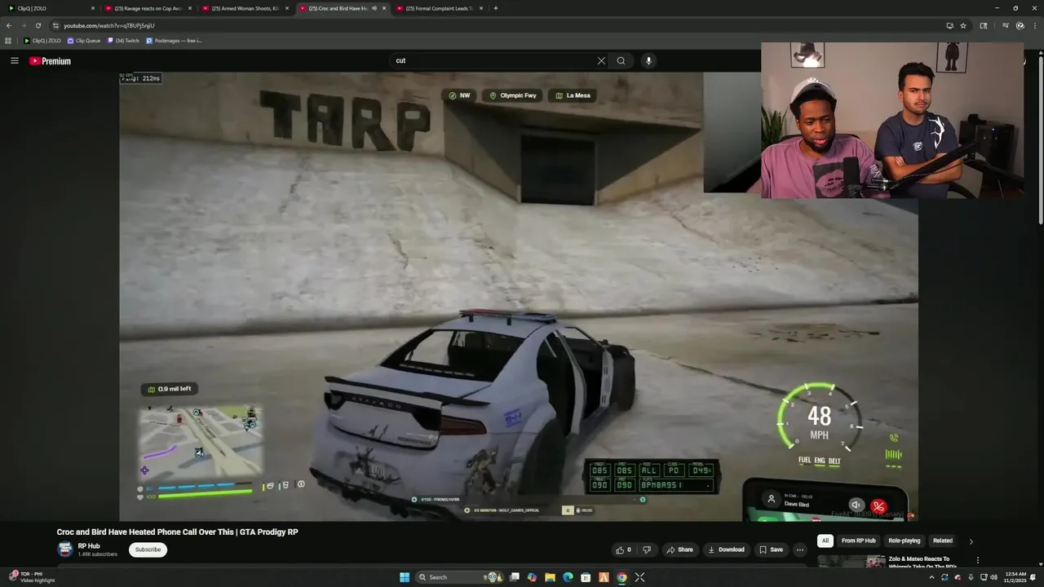The image size is (1044, 587).
Task: Close the Ravage reacts on Cop tab
Action: coord(190,8)
